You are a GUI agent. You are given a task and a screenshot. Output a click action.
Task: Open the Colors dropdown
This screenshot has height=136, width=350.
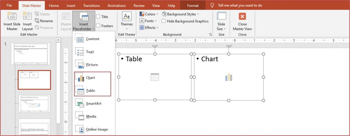pyautogui.click(x=149, y=14)
